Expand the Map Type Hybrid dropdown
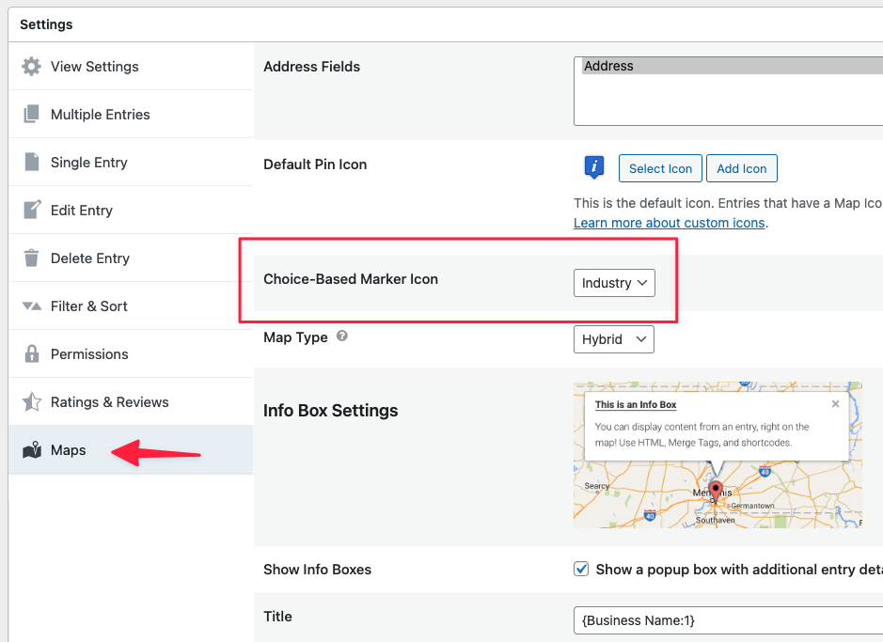 pyautogui.click(x=613, y=339)
